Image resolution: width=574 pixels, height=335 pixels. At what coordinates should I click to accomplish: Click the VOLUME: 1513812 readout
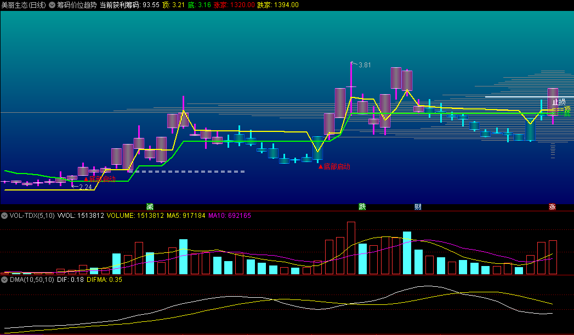click(x=135, y=216)
